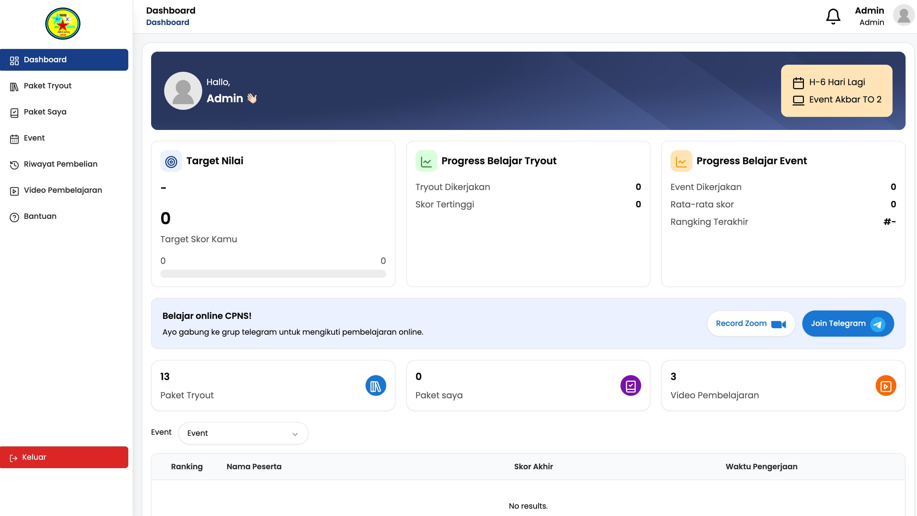The width and height of the screenshot is (917, 516).
Task: Click the Event dropdown chevron arrow
Action: click(x=295, y=434)
